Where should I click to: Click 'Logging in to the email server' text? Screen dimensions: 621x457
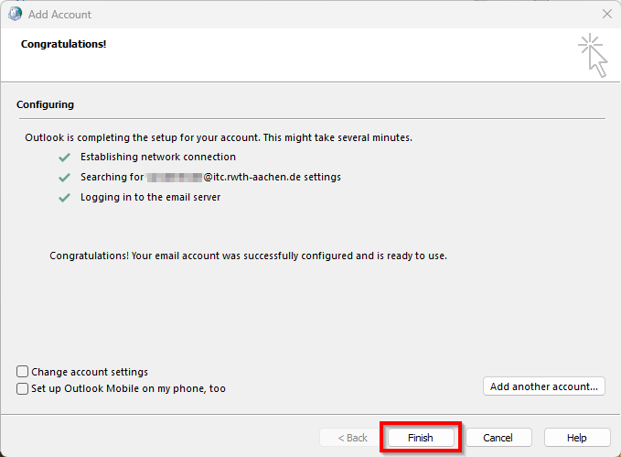(x=151, y=197)
